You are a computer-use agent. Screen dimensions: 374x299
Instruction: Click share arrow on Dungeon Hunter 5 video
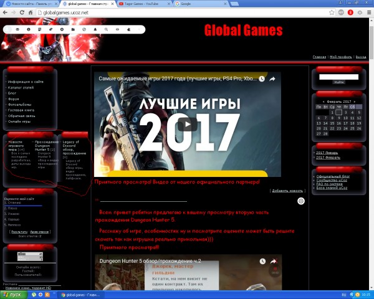(273, 262)
